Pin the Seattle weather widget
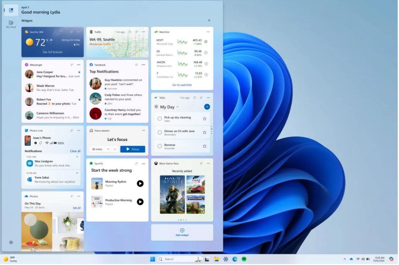 (x=72, y=32)
